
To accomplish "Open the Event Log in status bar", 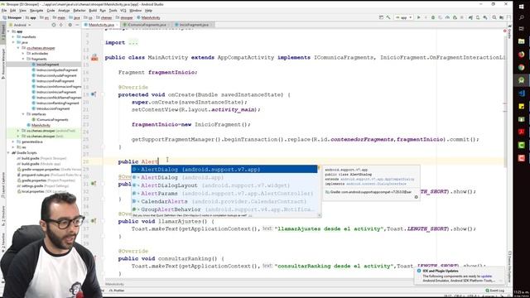I will coord(495,291).
